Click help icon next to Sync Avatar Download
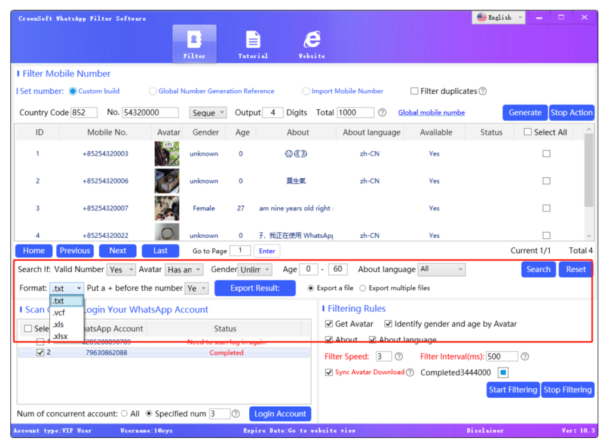Screen dimensions: 612x445 point(410,373)
